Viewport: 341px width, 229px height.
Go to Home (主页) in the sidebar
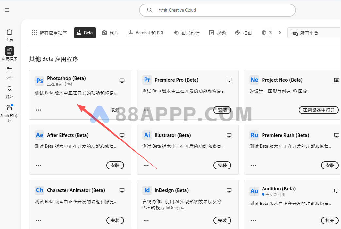tap(9, 35)
